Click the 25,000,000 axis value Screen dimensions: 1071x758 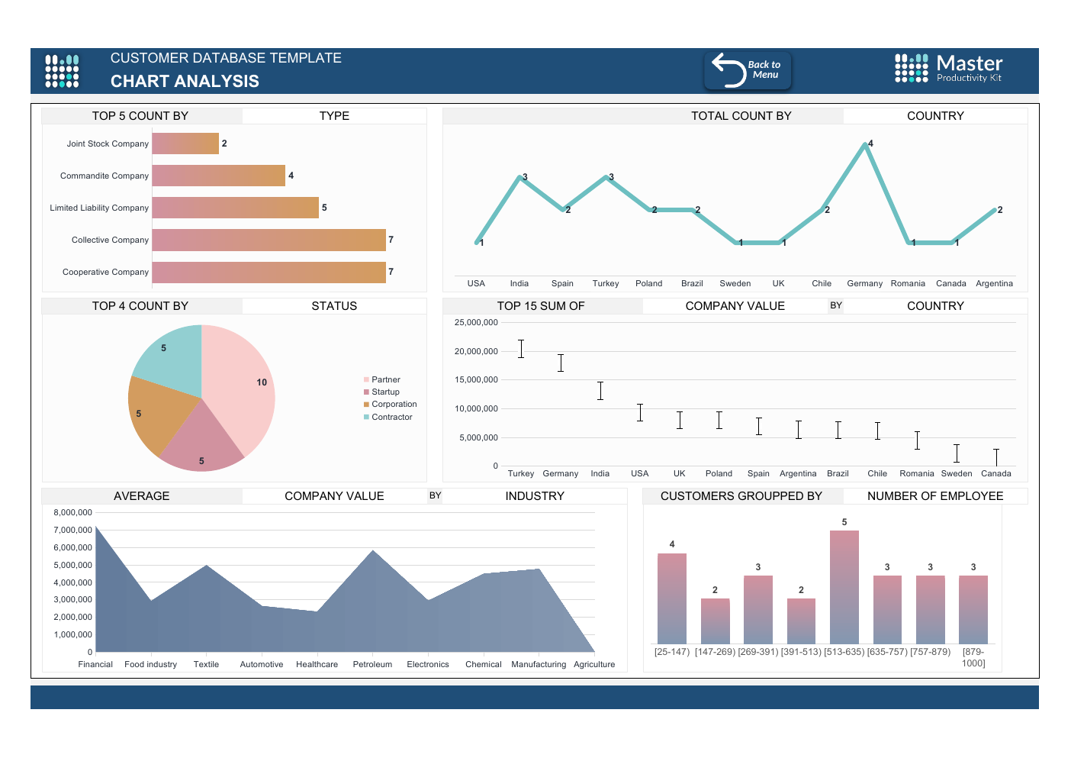click(x=476, y=322)
